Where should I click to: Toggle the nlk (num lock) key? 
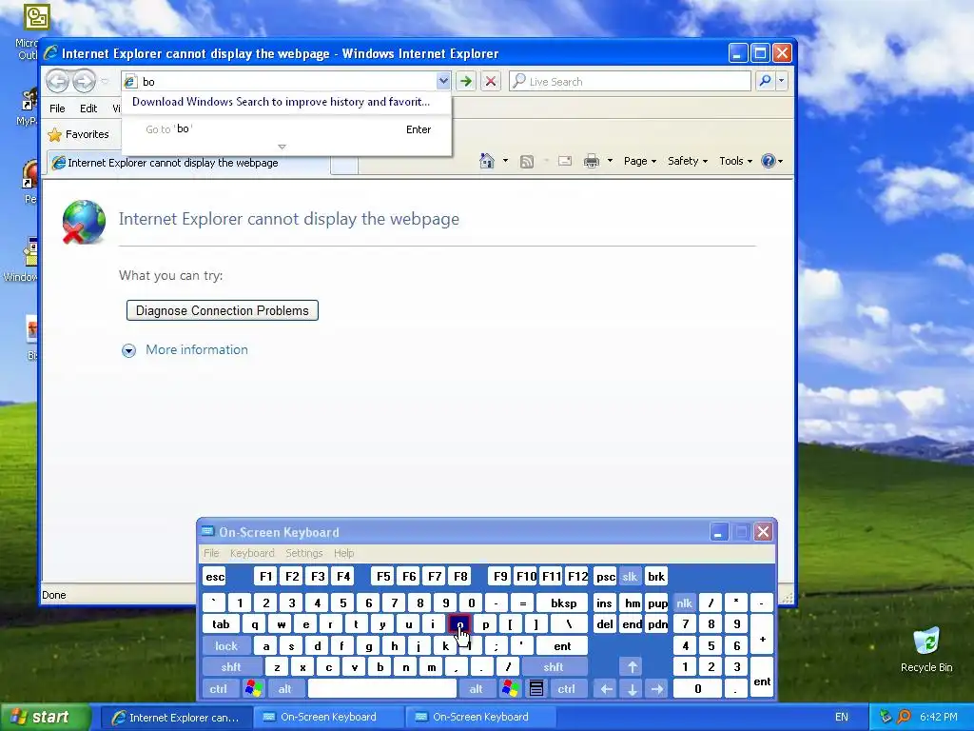point(684,603)
